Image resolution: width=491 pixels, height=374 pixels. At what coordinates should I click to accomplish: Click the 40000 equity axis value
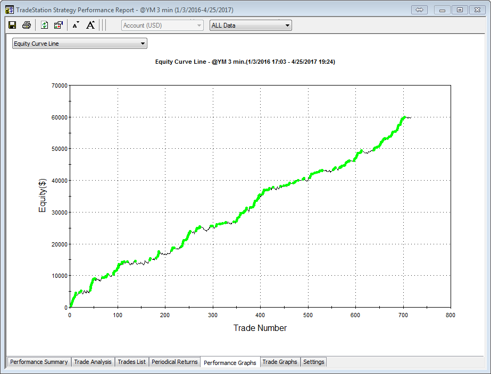tap(60, 181)
